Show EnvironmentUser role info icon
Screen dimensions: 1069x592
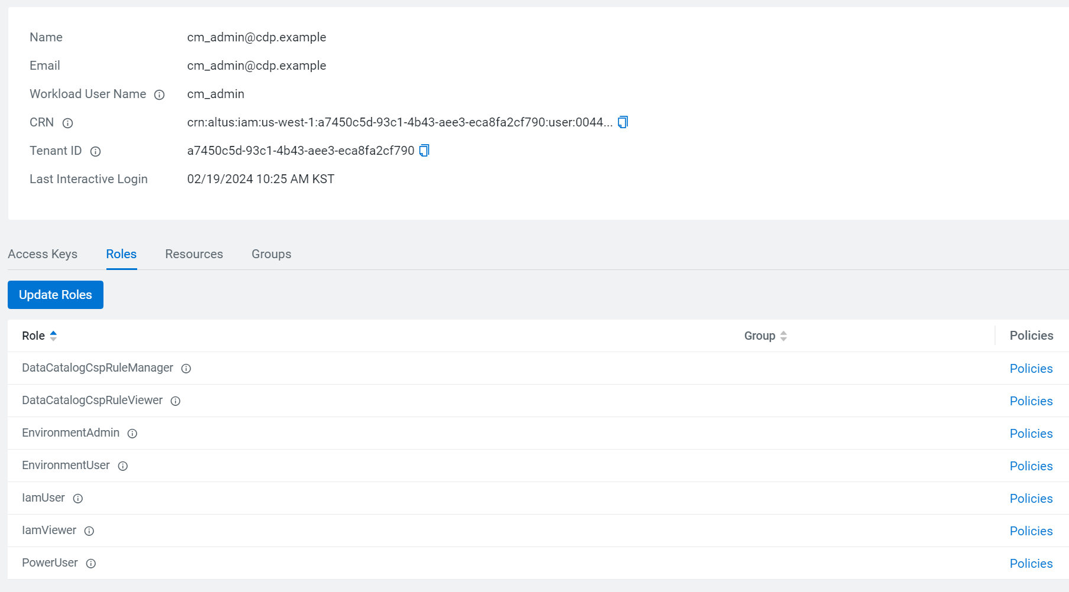122,466
